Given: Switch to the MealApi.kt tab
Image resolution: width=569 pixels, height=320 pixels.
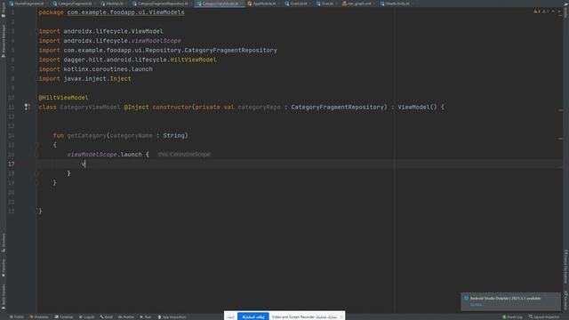Looking at the screenshot, I should click(x=115, y=4).
